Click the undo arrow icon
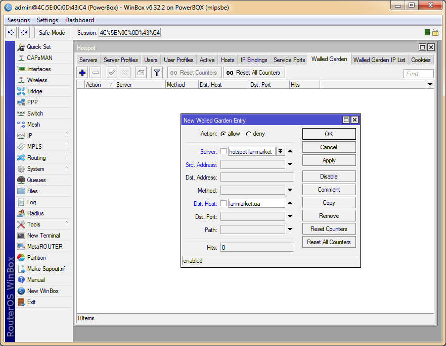Viewport: 446px width, 346px height. tap(11, 32)
